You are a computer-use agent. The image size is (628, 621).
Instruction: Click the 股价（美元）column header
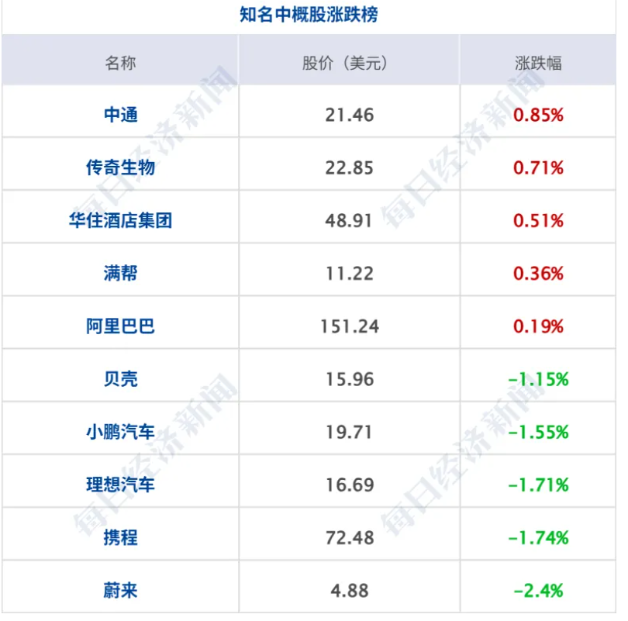click(349, 63)
